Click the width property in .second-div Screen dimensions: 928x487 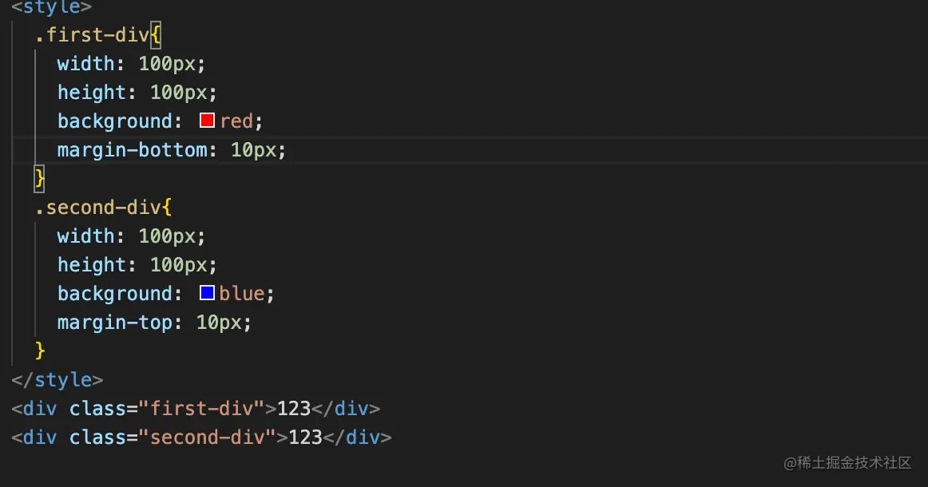click(x=85, y=236)
